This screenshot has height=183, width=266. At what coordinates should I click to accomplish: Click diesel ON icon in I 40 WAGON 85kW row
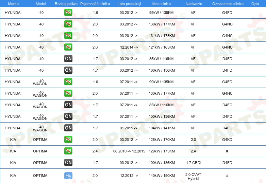(68, 105)
